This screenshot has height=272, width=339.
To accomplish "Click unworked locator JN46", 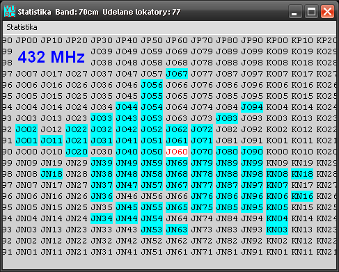I will pos(127,196).
